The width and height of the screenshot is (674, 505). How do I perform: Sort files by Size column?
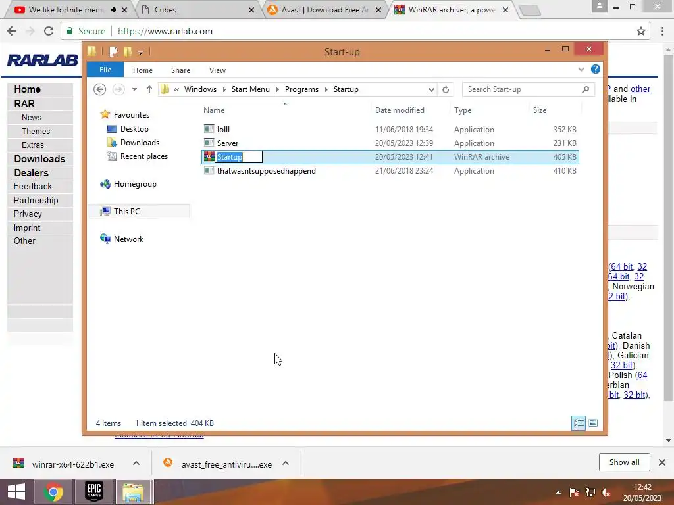tap(540, 110)
